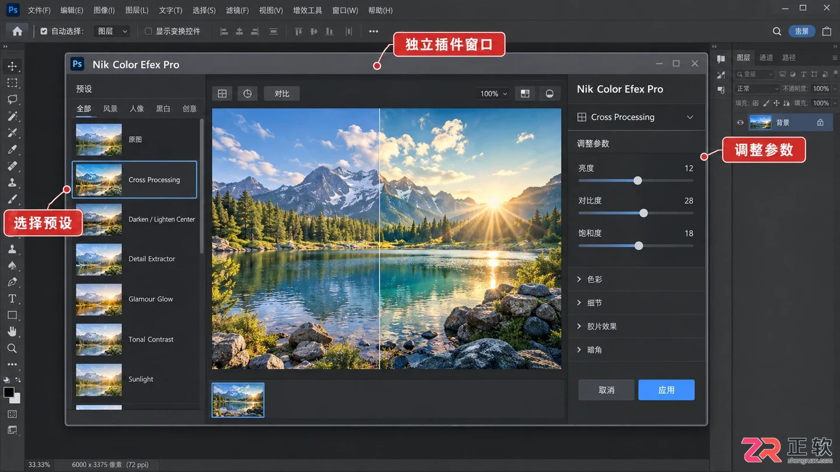Toggle the lock icon on 背景 layer
The height and width of the screenshot is (472, 840).
820,122
